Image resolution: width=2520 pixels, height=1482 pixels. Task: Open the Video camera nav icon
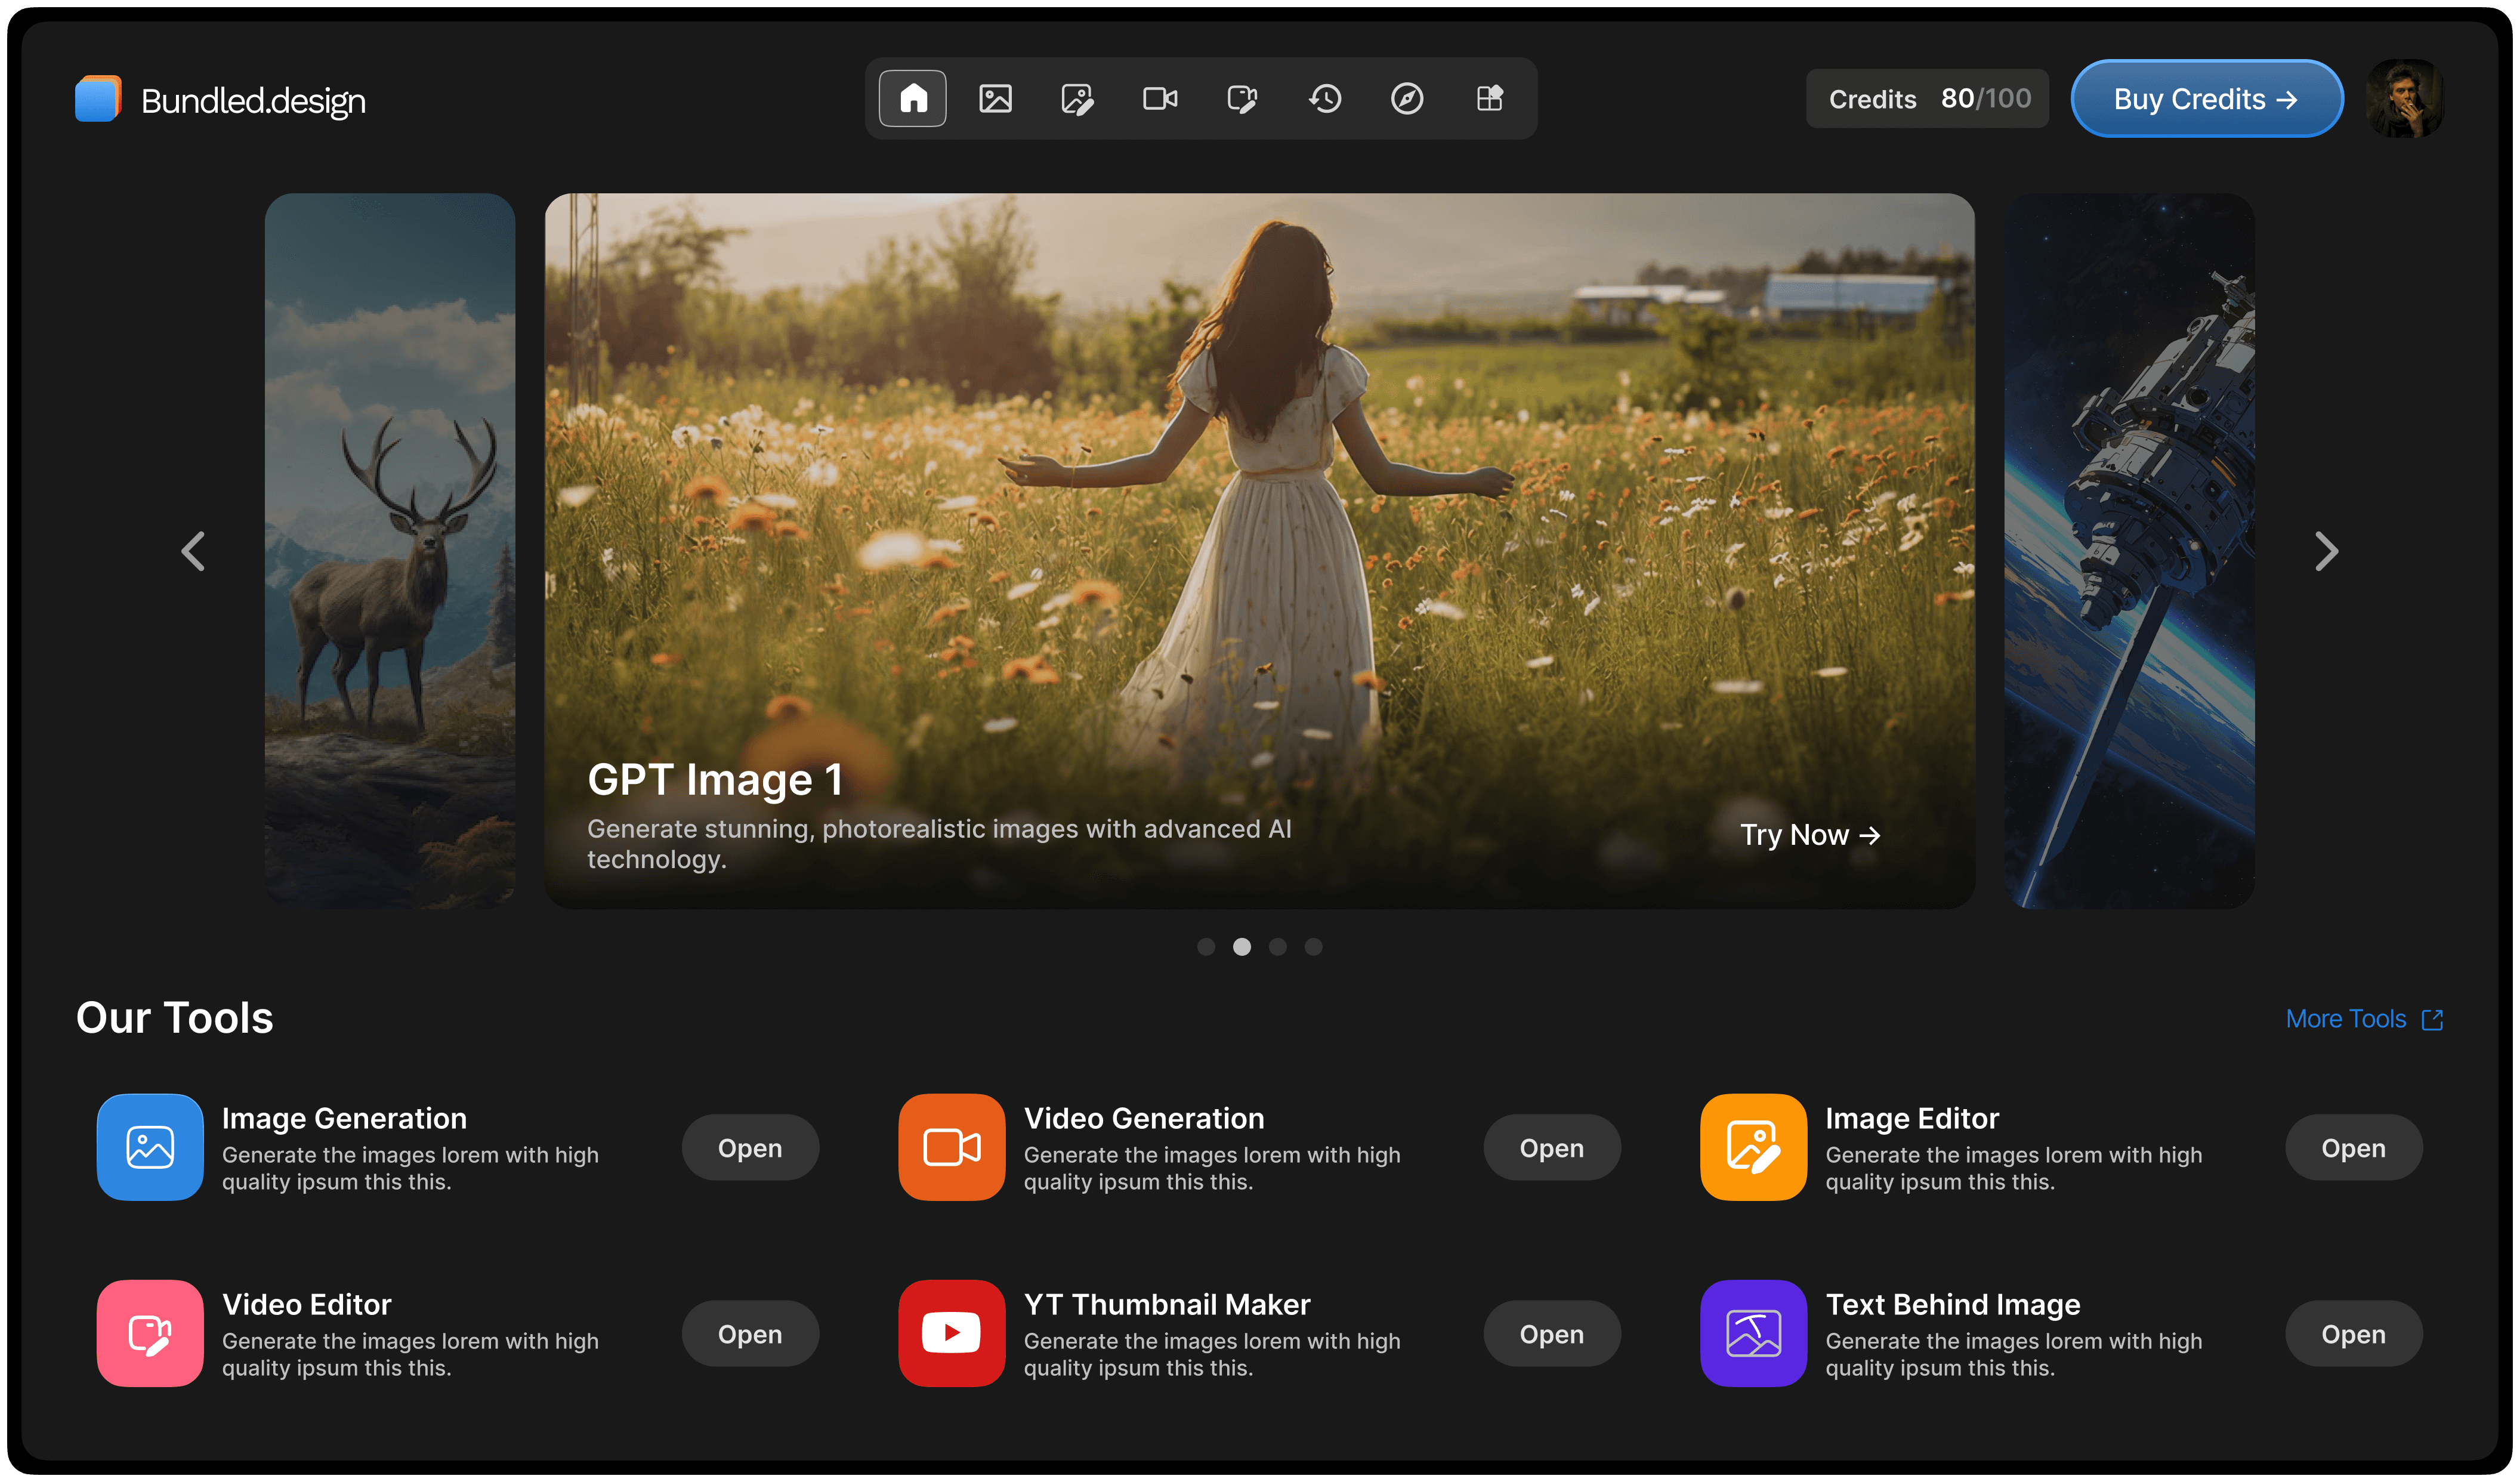point(1160,98)
